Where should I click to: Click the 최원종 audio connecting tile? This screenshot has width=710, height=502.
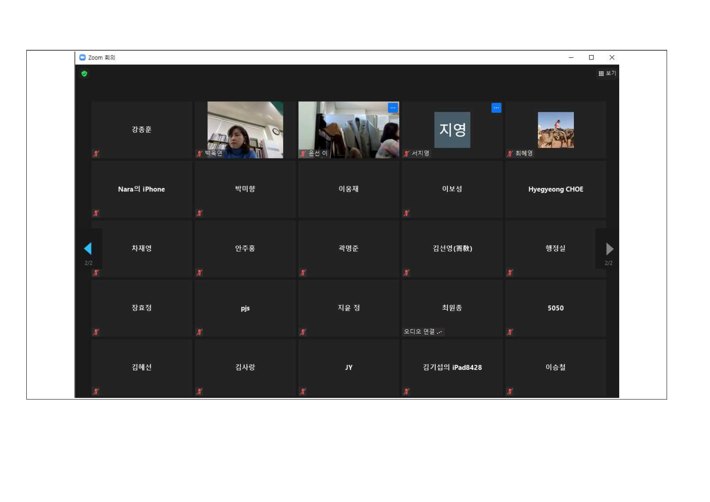click(x=452, y=308)
